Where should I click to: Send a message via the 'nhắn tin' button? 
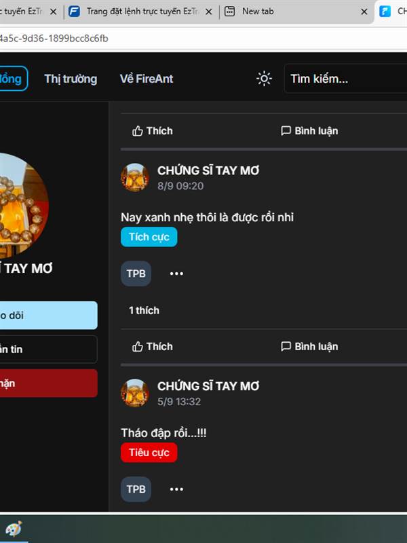tap(48, 349)
